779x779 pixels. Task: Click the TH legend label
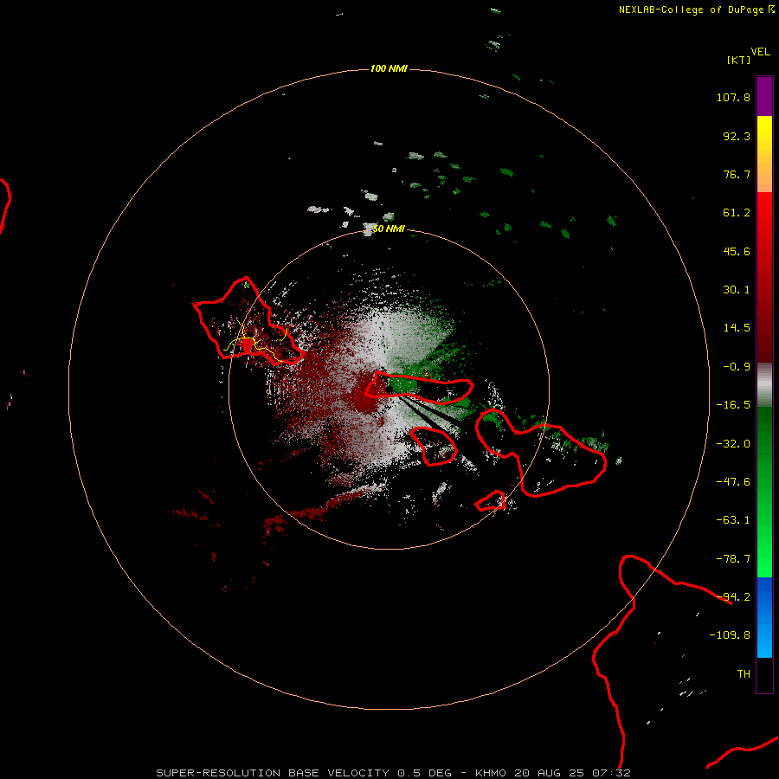tap(744, 674)
